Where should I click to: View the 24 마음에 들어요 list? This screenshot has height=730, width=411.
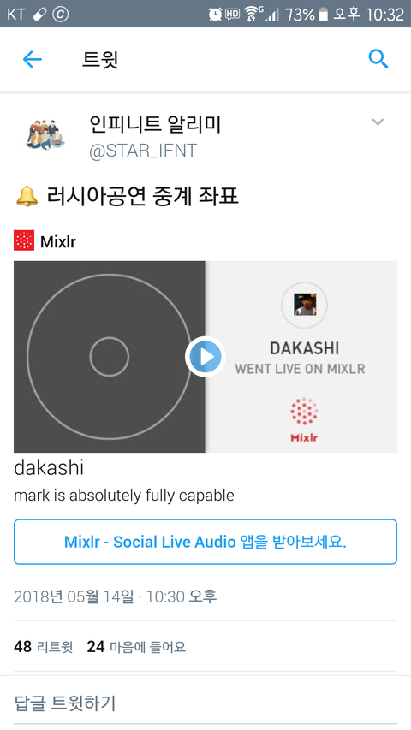click(136, 647)
